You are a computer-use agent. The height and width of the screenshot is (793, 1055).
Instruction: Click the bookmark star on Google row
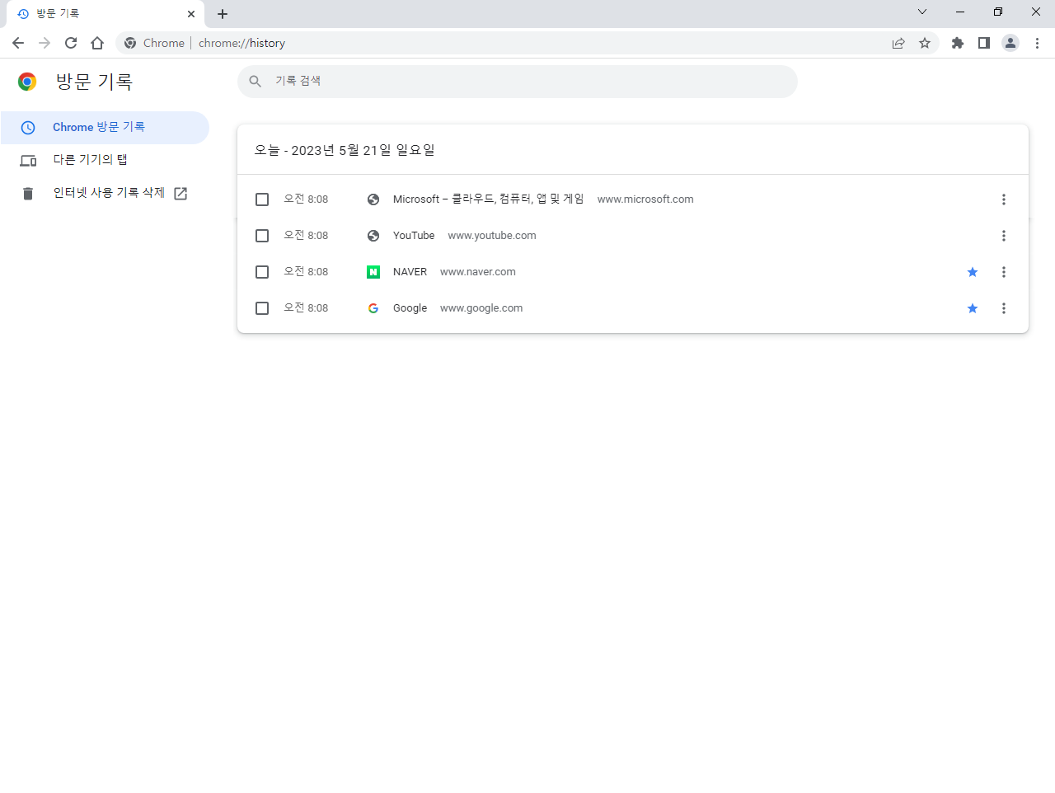pyautogui.click(x=973, y=308)
